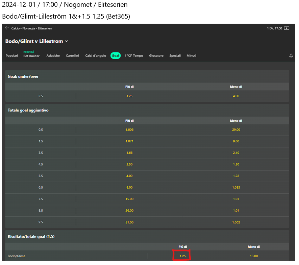Click the back arrow icon
299x265 pixels.
click(7, 28)
